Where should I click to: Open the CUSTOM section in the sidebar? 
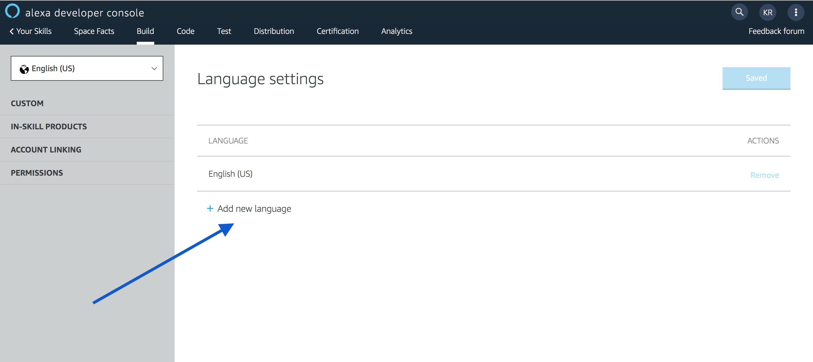click(27, 103)
